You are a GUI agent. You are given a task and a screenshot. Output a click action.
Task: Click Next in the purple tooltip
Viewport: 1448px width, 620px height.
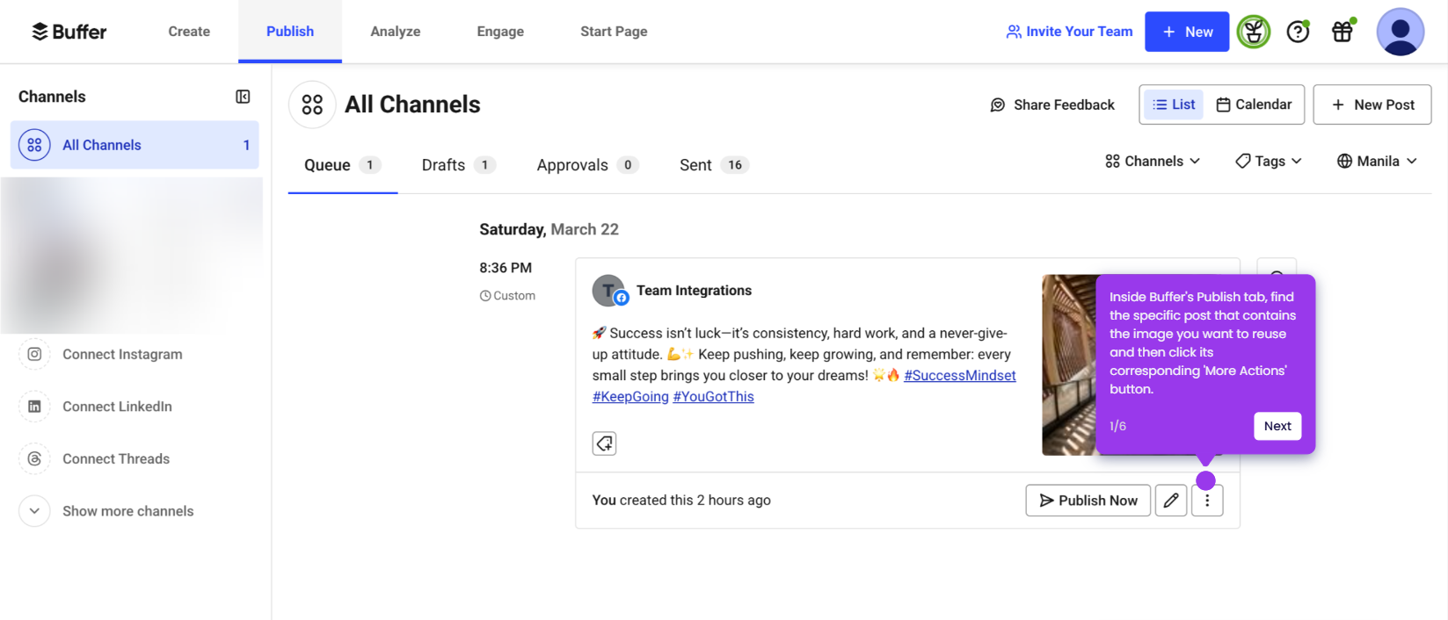coord(1277,426)
